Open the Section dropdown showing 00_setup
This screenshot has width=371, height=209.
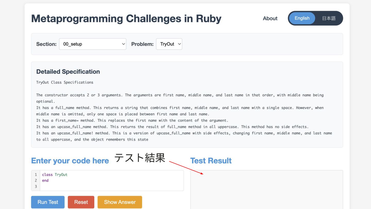[x=92, y=44]
